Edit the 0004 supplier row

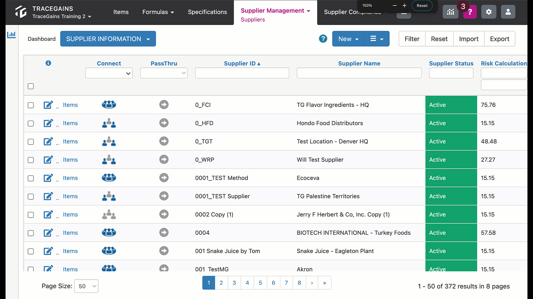[x=48, y=233]
